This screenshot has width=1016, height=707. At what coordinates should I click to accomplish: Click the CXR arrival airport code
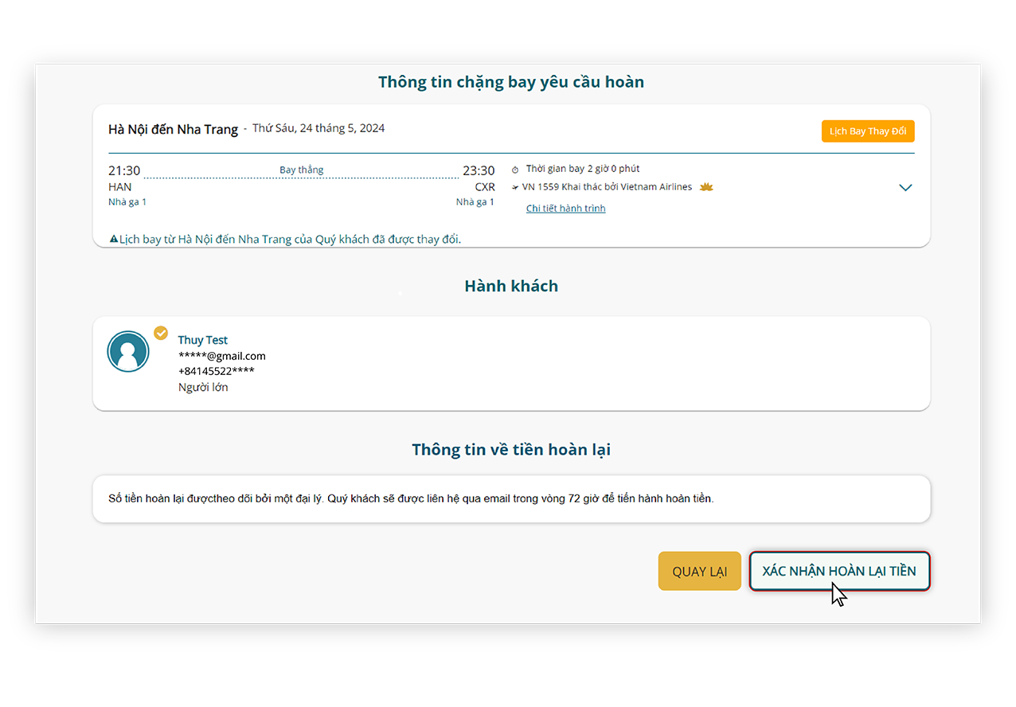pyautogui.click(x=485, y=187)
